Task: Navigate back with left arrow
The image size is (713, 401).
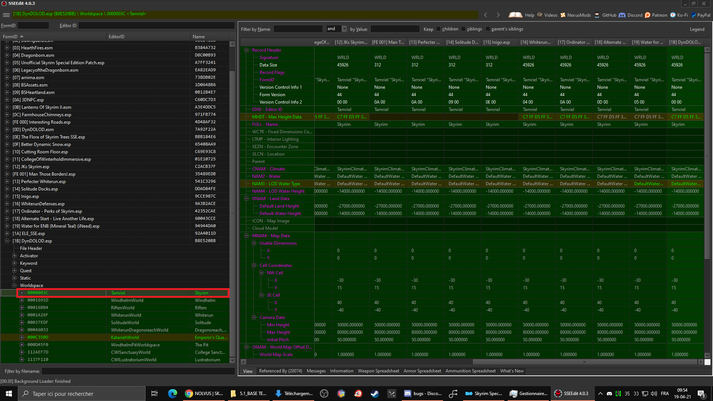Action: [485, 15]
